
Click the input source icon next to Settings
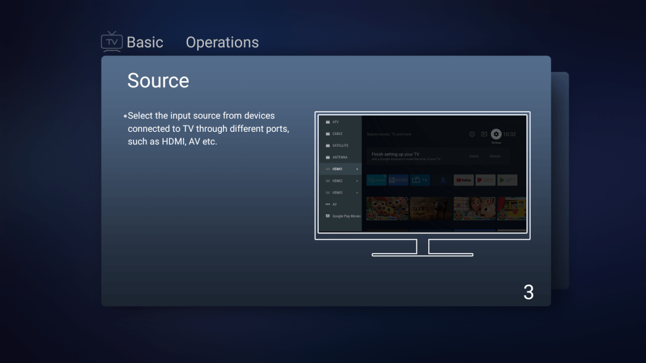pyautogui.click(x=484, y=134)
